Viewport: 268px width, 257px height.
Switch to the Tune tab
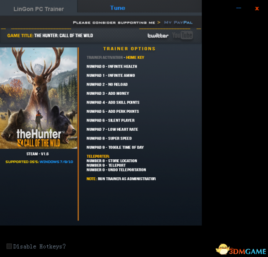118,8
